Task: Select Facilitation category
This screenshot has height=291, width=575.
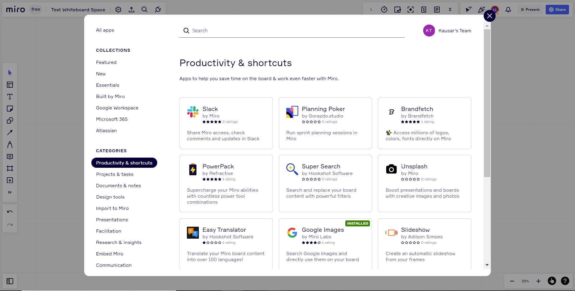Action: click(x=109, y=231)
